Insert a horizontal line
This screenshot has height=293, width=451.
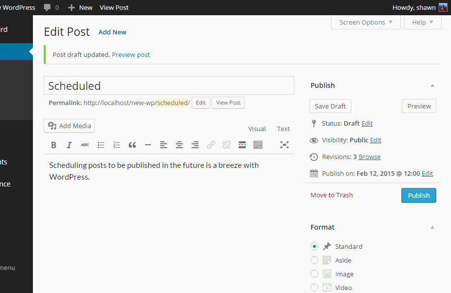coord(148,145)
